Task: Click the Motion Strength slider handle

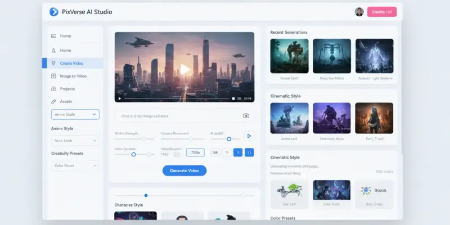Action: pos(144,139)
